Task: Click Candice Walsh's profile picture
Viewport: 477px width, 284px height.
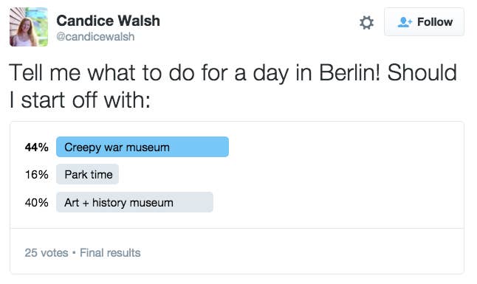Action: pos(29,27)
